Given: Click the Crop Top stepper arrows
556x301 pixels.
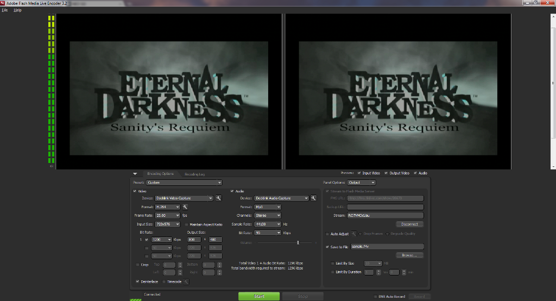Looking at the screenshot, I should coord(180,265).
